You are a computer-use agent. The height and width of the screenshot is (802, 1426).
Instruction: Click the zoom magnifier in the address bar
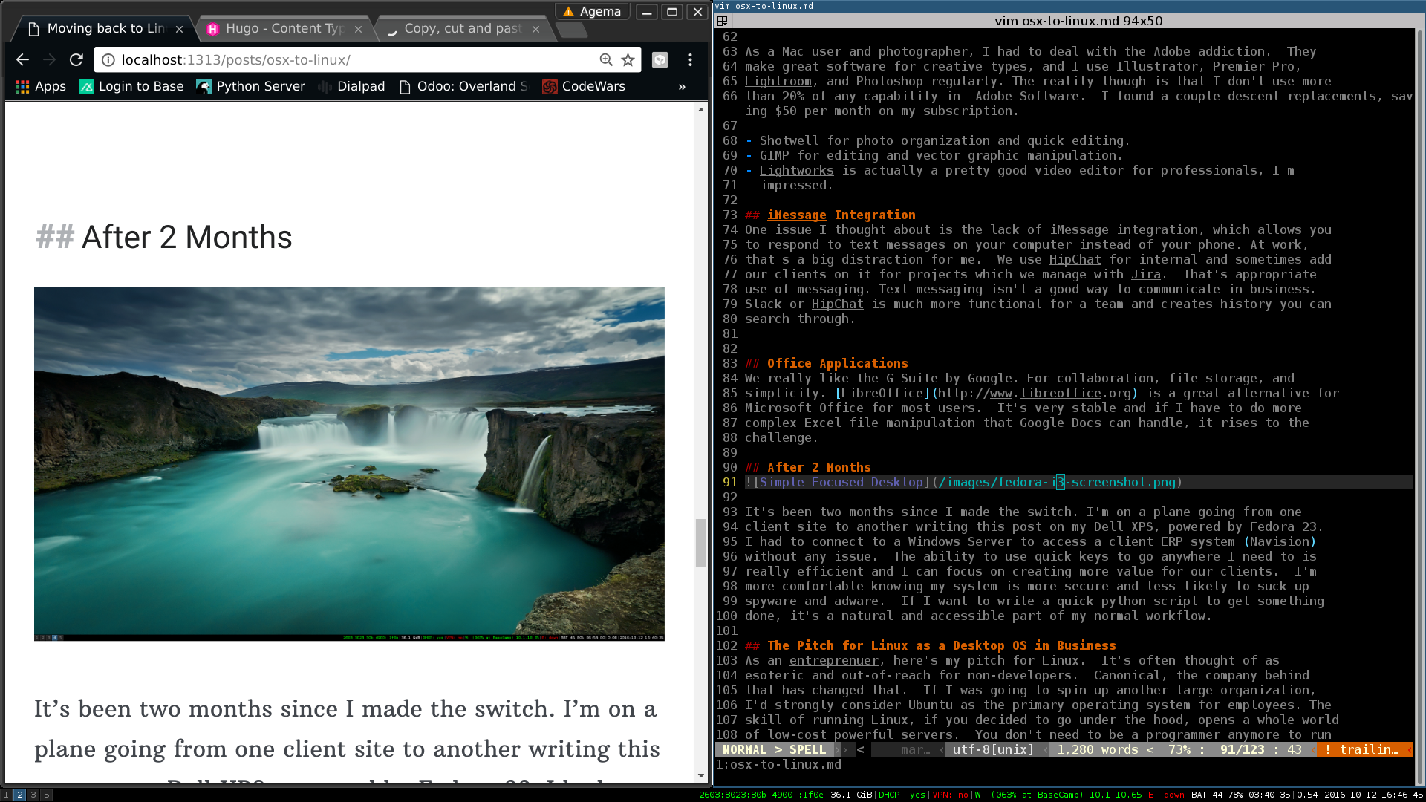click(606, 60)
